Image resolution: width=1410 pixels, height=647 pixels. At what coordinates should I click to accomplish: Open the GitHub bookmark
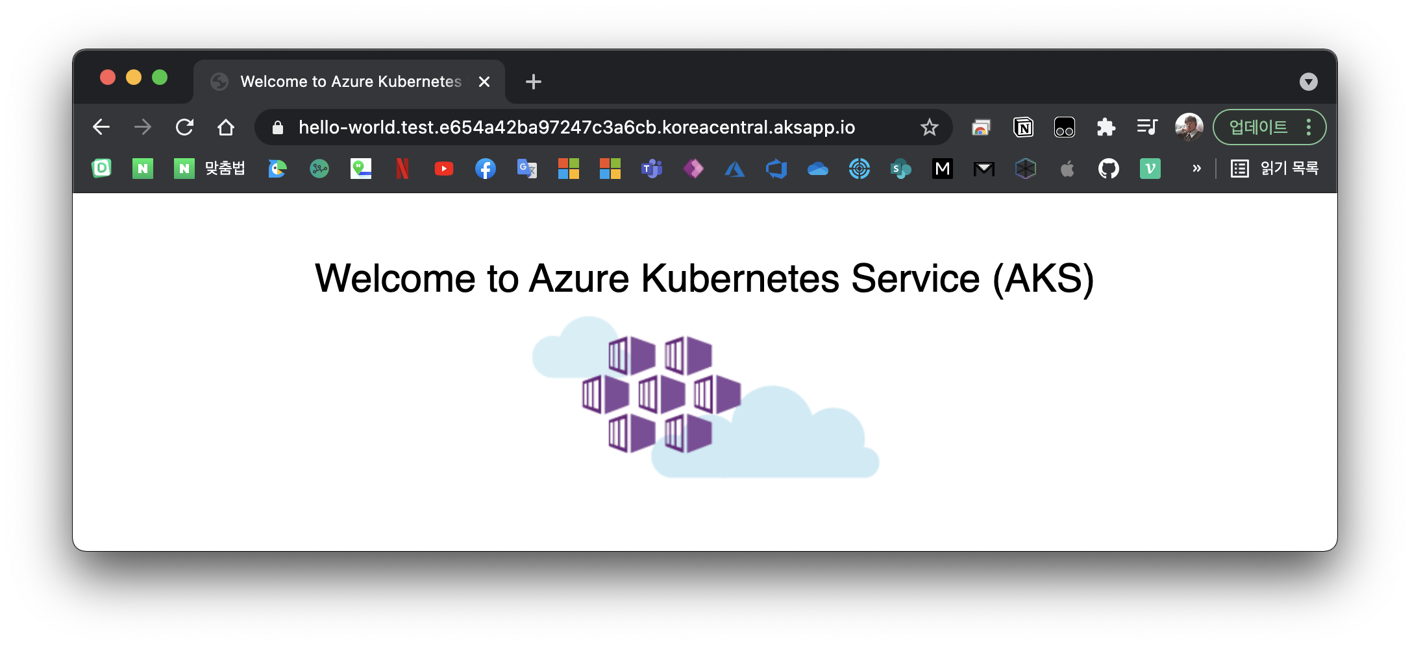click(1109, 169)
